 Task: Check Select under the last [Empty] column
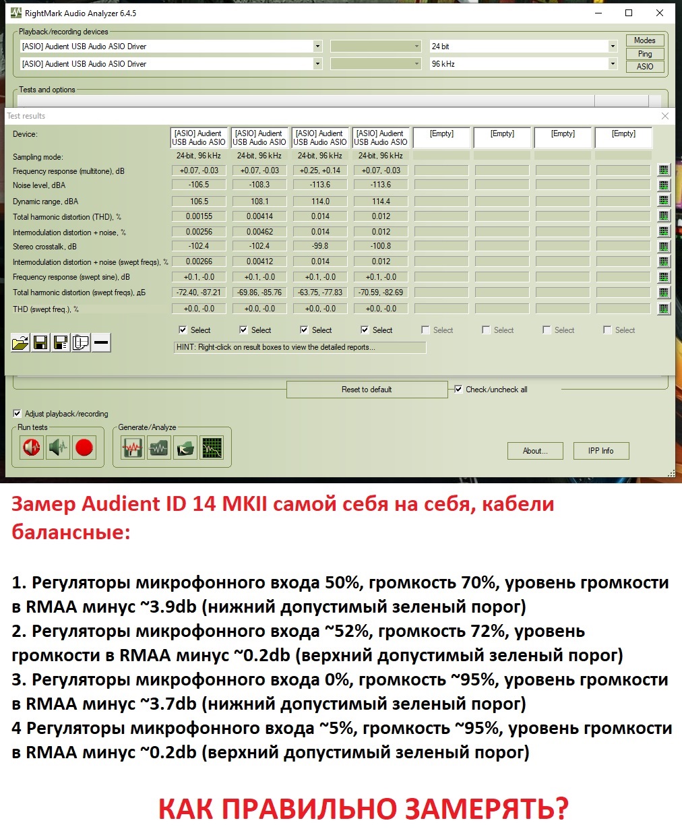point(607,330)
